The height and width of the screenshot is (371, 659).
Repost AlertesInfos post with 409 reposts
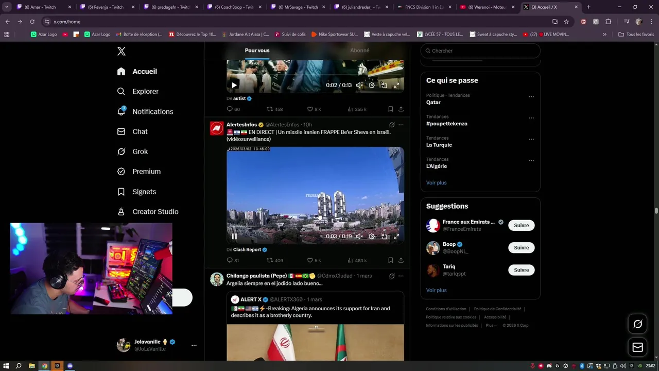(x=274, y=260)
